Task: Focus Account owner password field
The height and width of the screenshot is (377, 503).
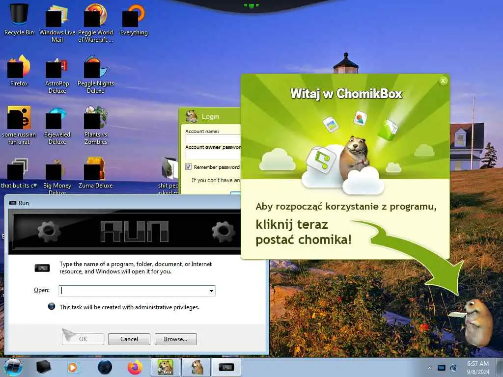Action: pyautogui.click(x=213, y=155)
